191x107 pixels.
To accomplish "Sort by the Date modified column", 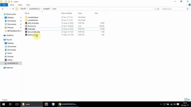I will click(x=67, y=13).
